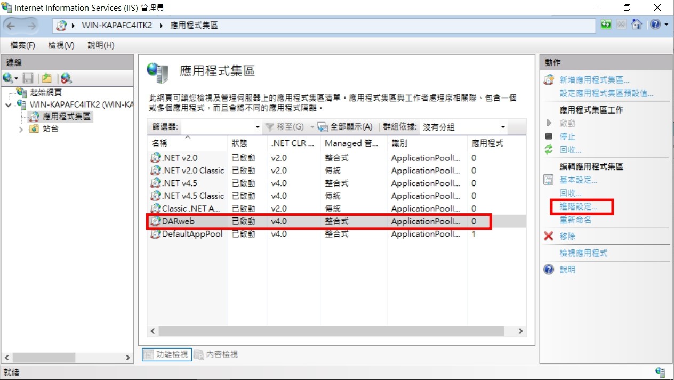Sort by the 狀態 column header
This screenshot has width=674, height=380.
tap(247, 143)
